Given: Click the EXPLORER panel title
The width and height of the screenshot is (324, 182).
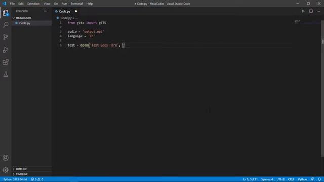Looking at the screenshot, I should (22, 11).
